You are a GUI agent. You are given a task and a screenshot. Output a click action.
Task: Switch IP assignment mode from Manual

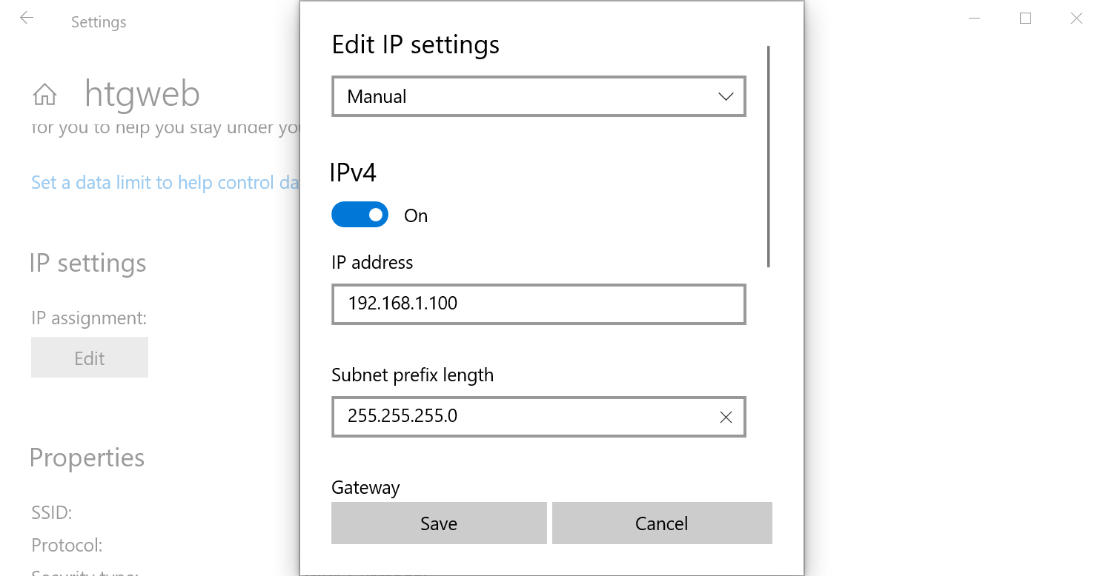click(x=539, y=96)
